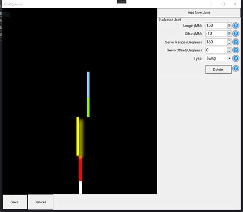Focus the Length (MM) value field
This screenshot has width=243, height=212.
point(216,26)
